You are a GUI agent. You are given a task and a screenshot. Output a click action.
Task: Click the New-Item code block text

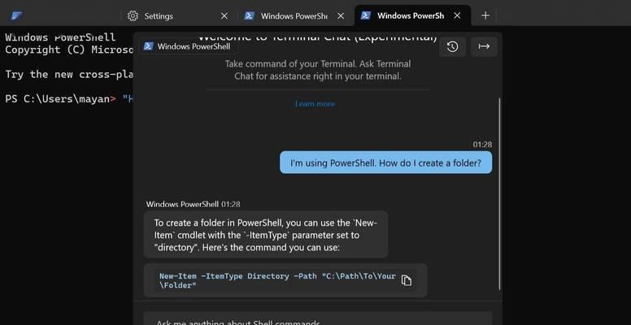(x=277, y=281)
